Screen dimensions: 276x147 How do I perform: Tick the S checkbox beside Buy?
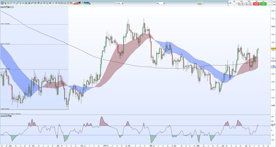coord(268,2)
